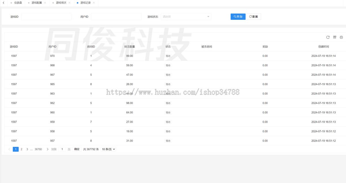The height and width of the screenshot is (183, 346).
Task: Go to the next page arrow
Action: click(48, 149)
